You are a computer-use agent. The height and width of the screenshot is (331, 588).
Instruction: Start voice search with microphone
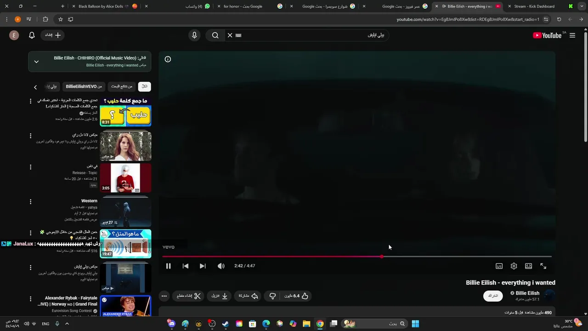pyautogui.click(x=194, y=35)
